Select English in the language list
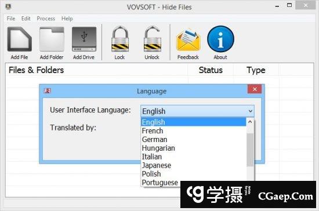This screenshot has height=211, width=319. click(x=193, y=122)
